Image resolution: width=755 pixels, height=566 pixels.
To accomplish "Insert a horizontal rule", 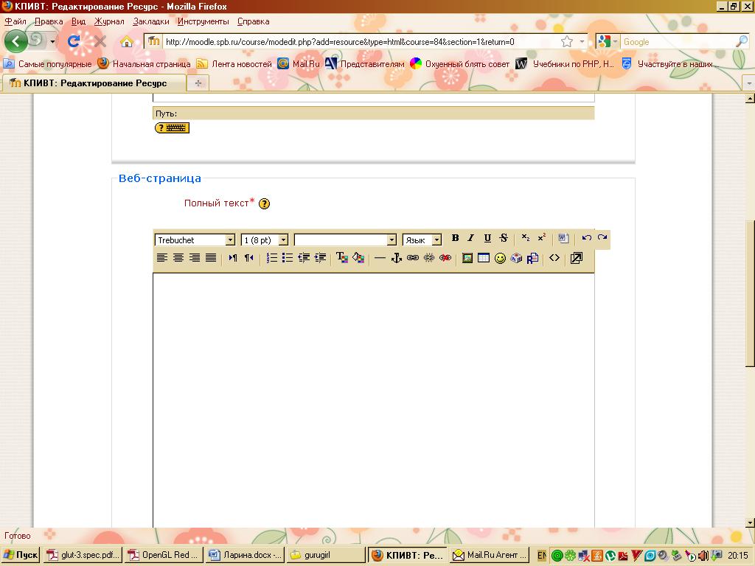I will coord(380,259).
